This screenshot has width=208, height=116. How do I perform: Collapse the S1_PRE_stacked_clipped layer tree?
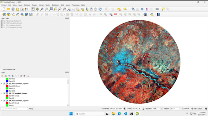click(x=2, y=93)
